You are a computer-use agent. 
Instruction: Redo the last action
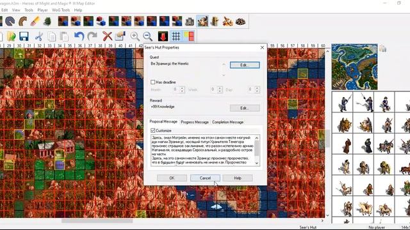click(x=92, y=36)
